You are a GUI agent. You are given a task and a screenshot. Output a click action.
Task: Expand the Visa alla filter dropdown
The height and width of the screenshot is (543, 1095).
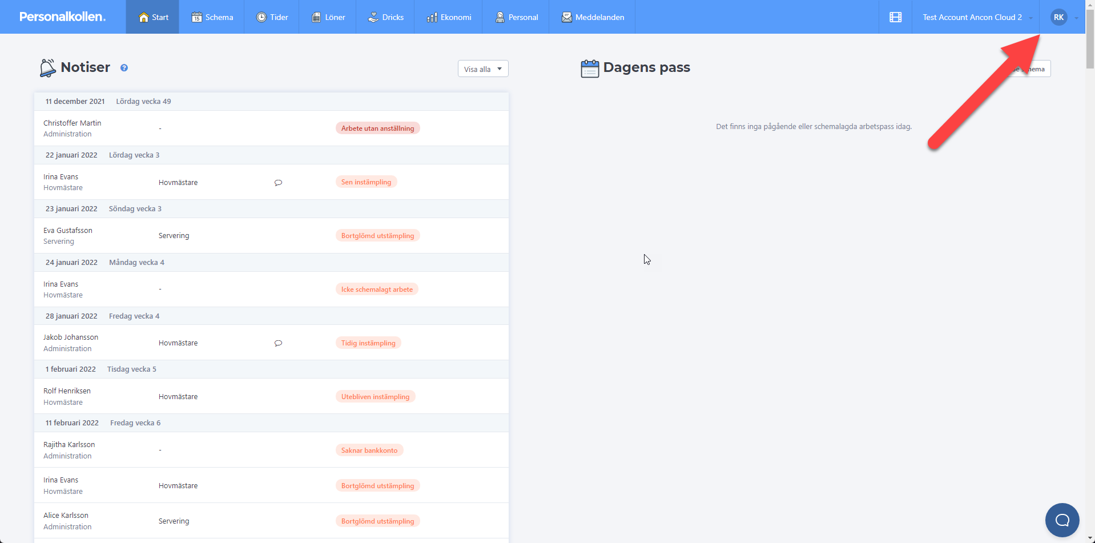coord(483,69)
